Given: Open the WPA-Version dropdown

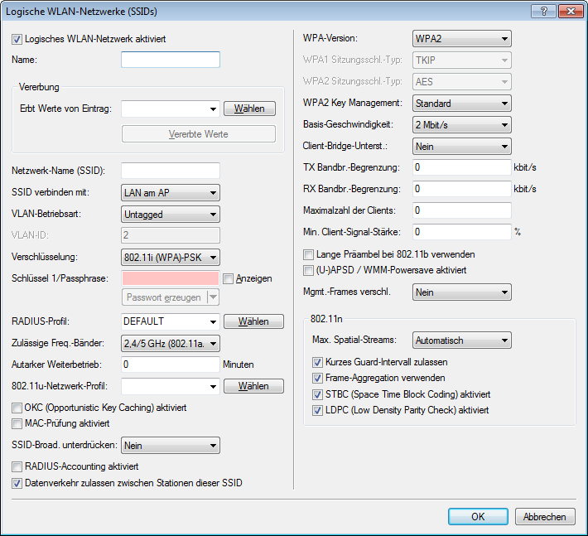Looking at the screenshot, I should pos(461,39).
